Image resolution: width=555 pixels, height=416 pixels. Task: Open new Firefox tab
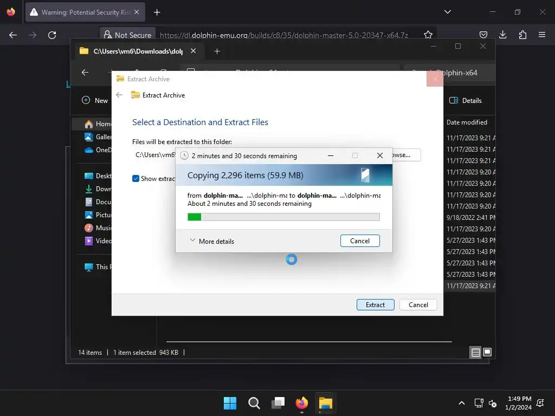point(157,12)
